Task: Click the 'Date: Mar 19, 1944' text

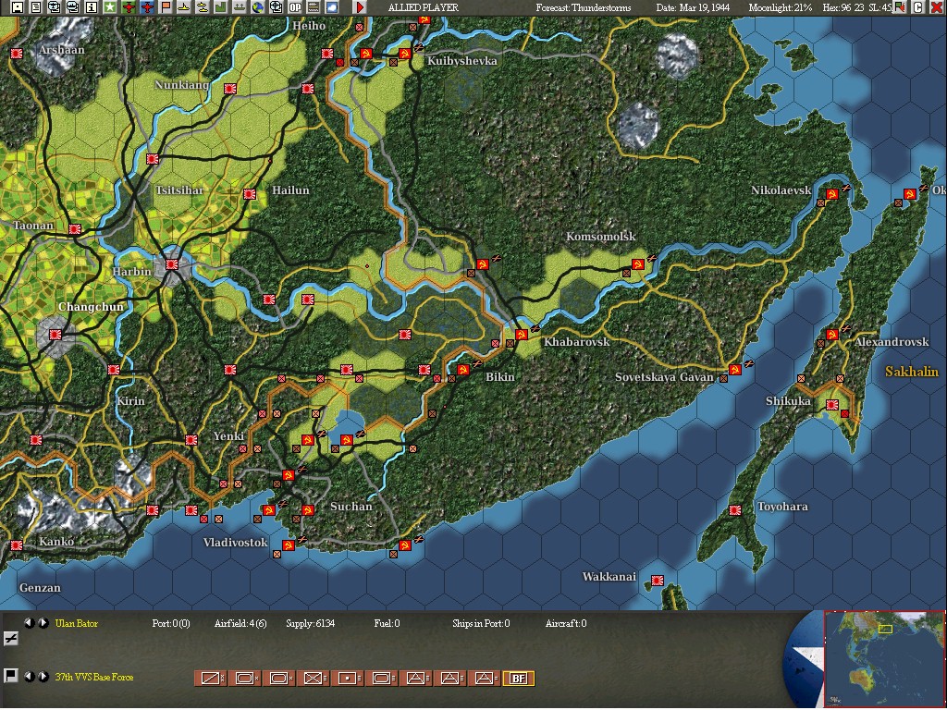Action: [x=693, y=7]
